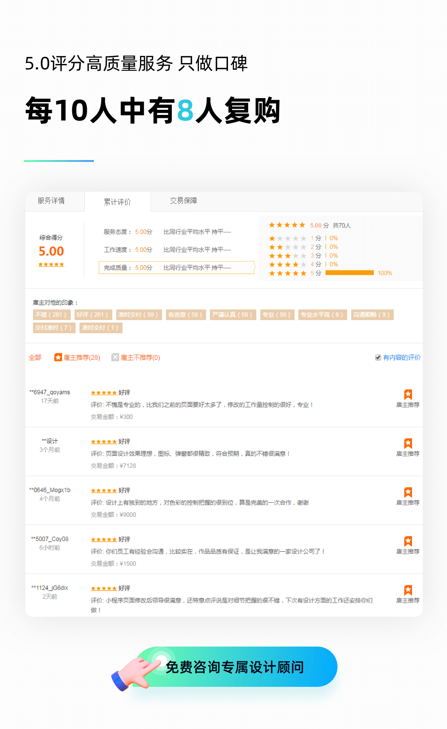
Task: Click the 沟通顺畅 (9) impression tag
Action: click(x=372, y=315)
